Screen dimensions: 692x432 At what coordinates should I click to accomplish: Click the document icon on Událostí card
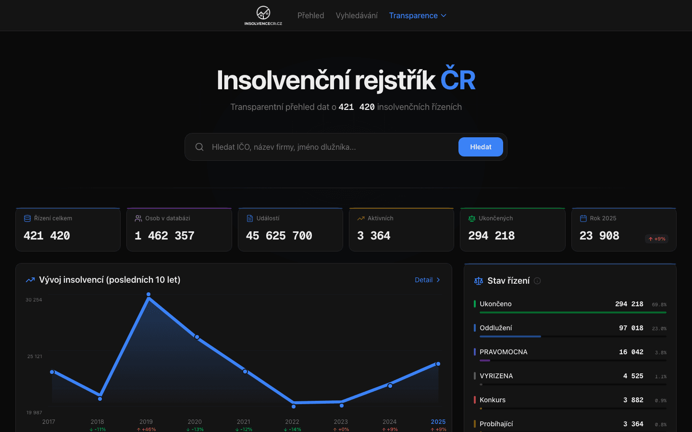pos(249,218)
